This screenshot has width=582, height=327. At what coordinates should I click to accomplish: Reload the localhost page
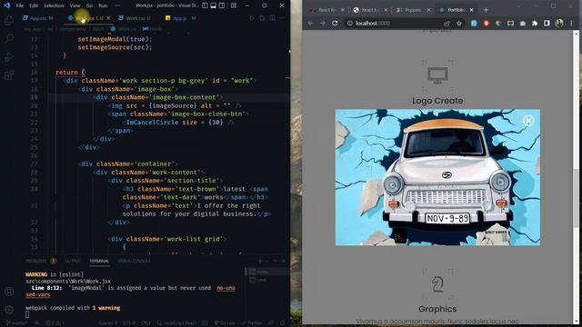click(x=335, y=23)
